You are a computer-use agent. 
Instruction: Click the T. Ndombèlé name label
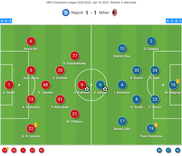[x=60, y=107]
